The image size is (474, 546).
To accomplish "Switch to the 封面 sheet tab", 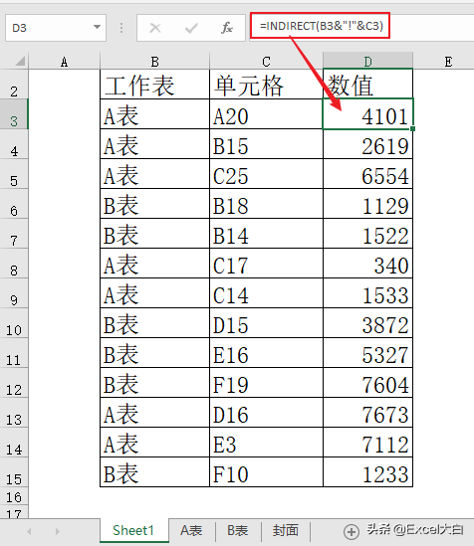I will tap(286, 530).
